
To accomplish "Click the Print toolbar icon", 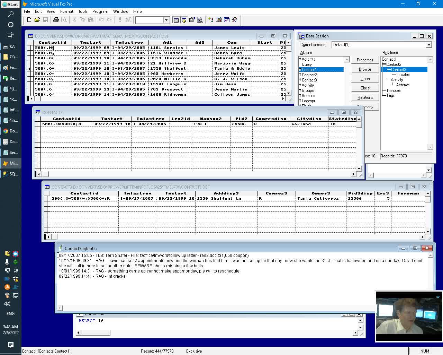I will [x=56, y=20].
